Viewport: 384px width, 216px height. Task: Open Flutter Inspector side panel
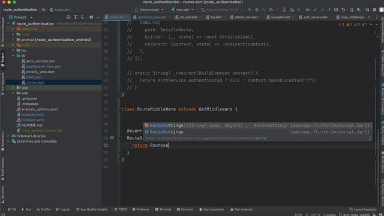tap(382, 62)
